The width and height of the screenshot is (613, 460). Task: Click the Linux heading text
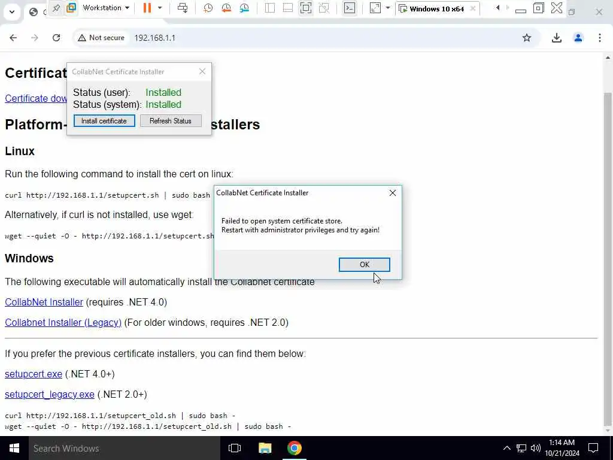pyautogui.click(x=20, y=151)
